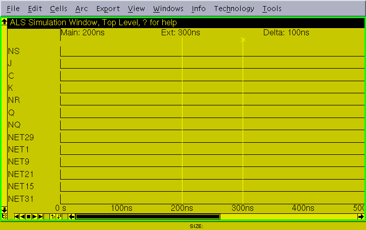Select the NQ signal name

click(x=15, y=125)
